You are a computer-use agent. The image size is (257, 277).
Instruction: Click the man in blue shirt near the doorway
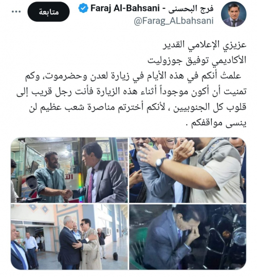click(31, 249)
